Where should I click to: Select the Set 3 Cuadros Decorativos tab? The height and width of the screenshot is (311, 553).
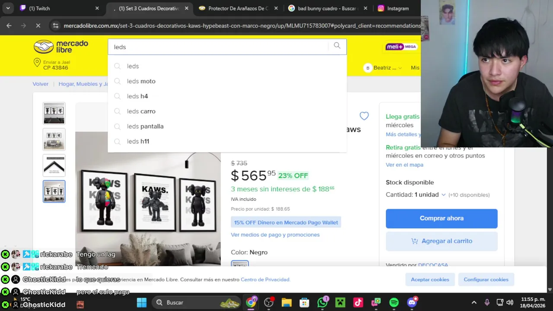click(x=149, y=8)
